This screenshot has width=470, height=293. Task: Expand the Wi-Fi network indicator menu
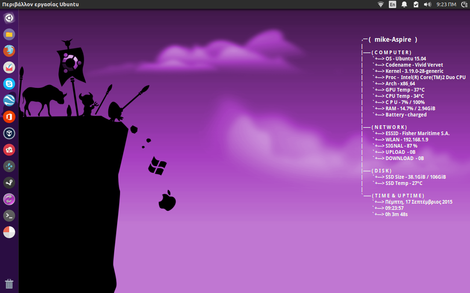(381, 4)
